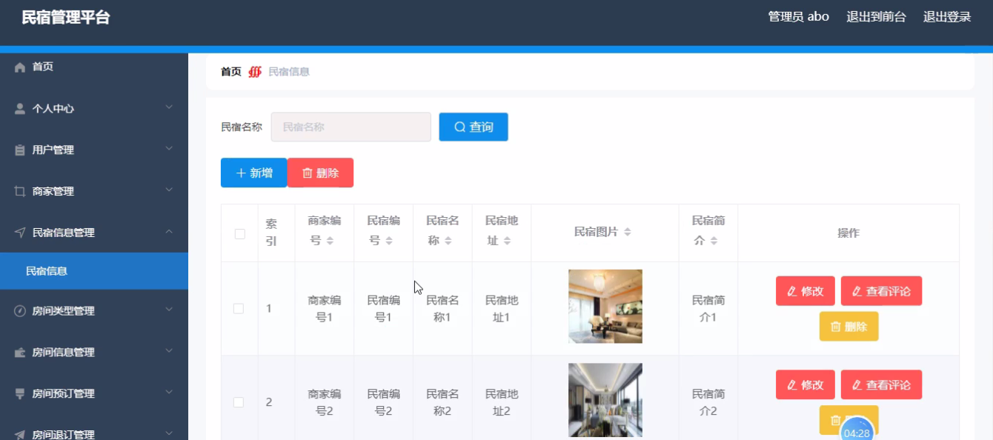Click the red 删除 batch delete button
The width and height of the screenshot is (993, 440).
320,173
